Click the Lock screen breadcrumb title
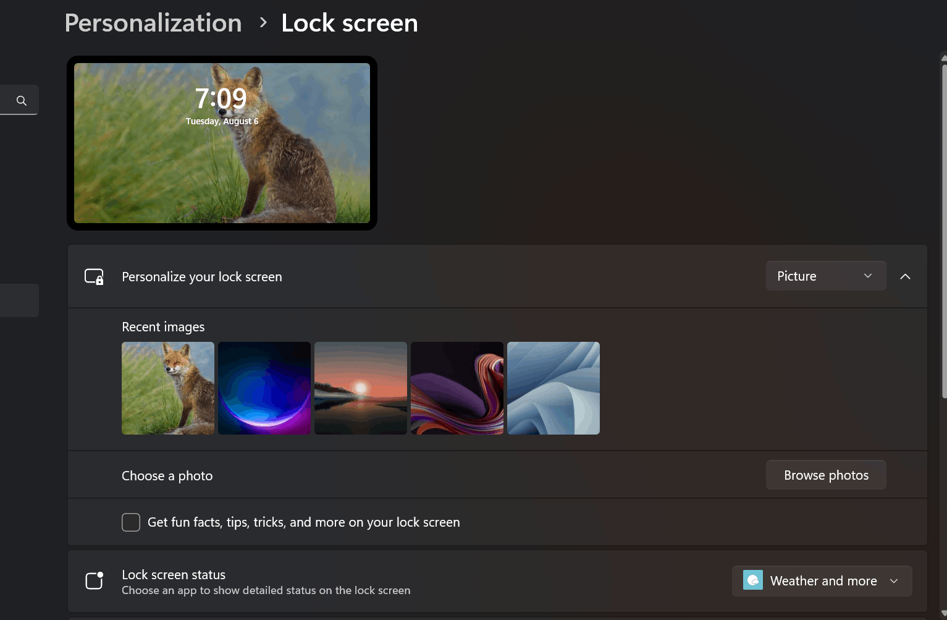 [x=350, y=23]
